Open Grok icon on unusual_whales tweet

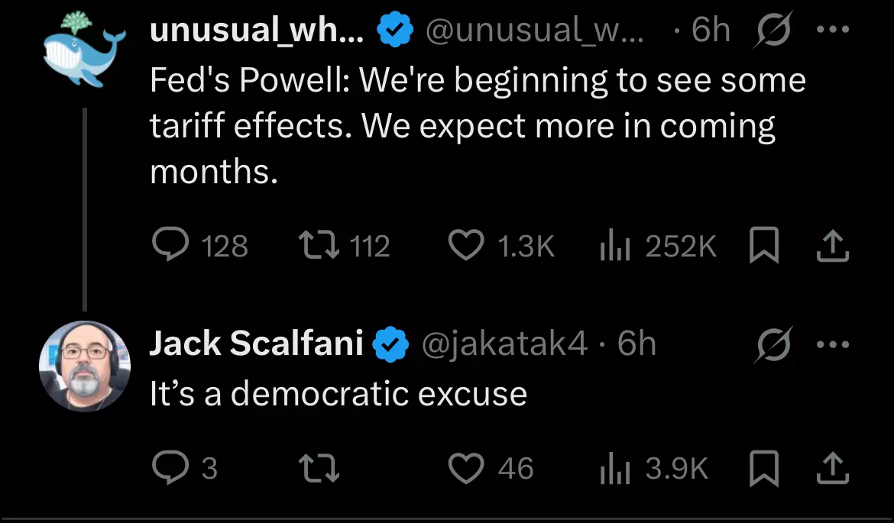[x=773, y=30]
